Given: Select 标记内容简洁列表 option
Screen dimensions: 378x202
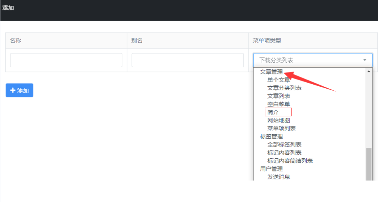Looking at the screenshot, I should 290,161.
